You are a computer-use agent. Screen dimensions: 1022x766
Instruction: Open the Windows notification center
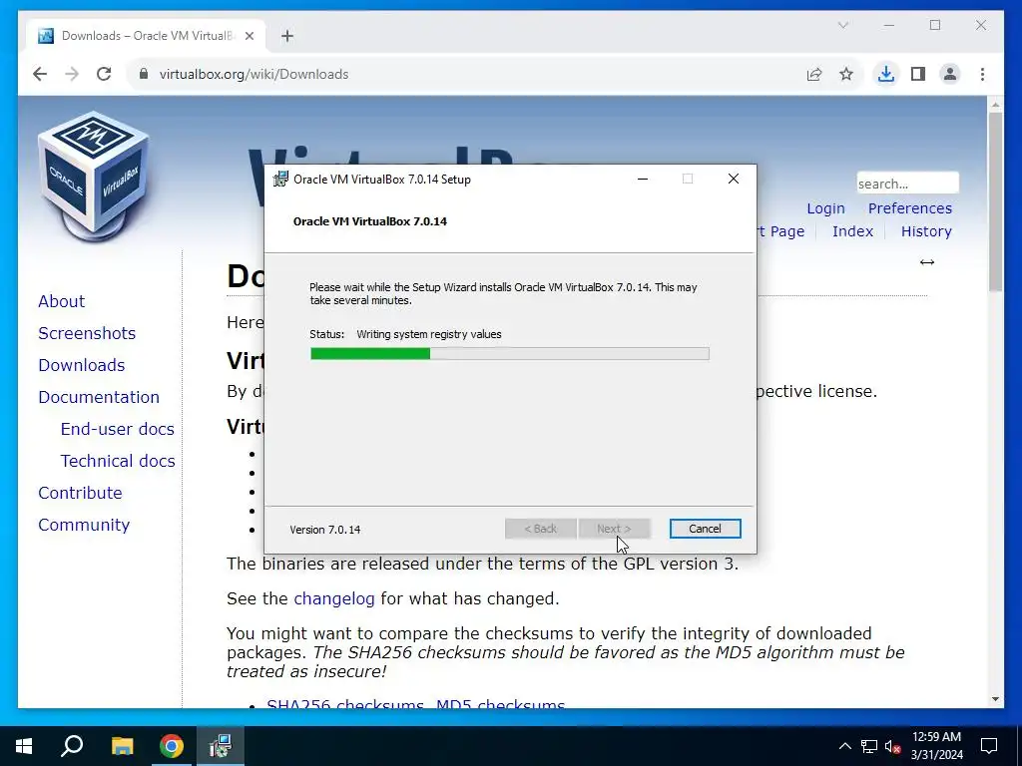[x=989, y=746]
